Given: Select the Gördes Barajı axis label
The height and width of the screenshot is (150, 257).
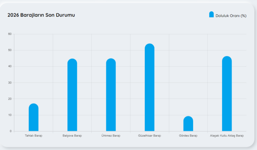Looking at the screenshot, I should [x=188, y=136].
